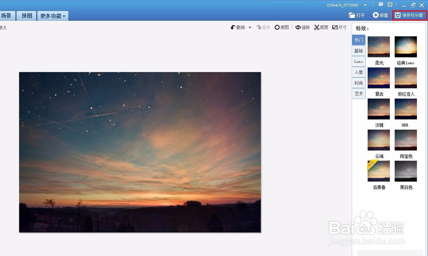Viewport: 428px width, 256px height.
Task: Click 新建 to create new image
Action: [x=380, y=15]
